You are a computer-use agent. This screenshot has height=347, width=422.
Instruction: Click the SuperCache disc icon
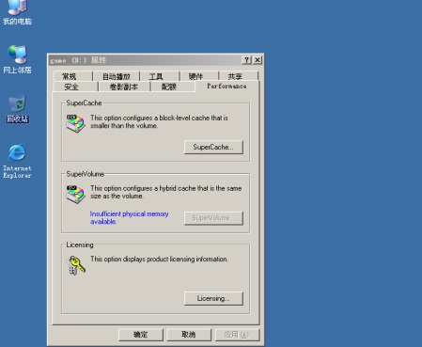pyautogui.click(x=75, y=123)
